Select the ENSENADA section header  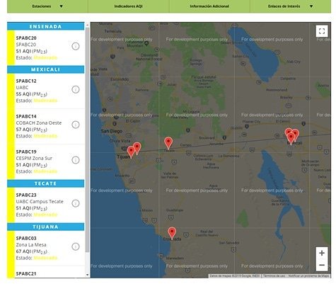pos(45,26)
